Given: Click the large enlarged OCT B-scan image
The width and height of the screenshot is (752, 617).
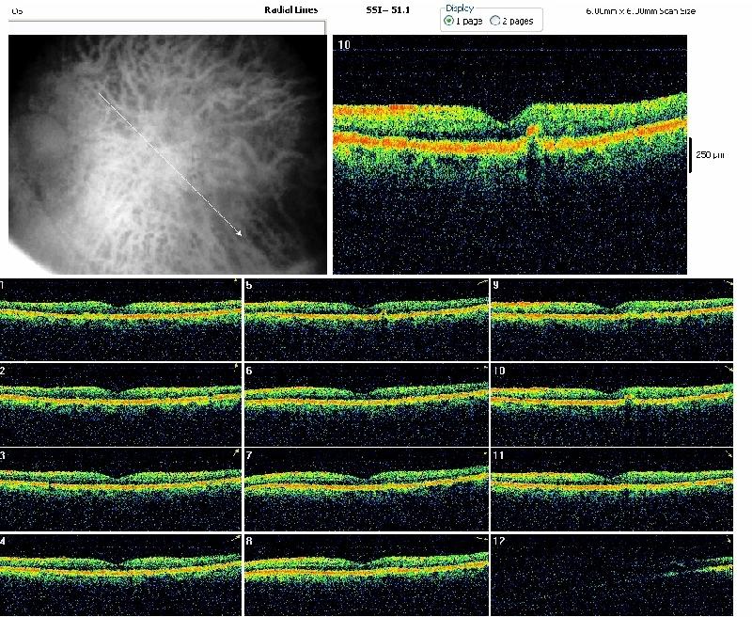Looking at the screenshot, I should (509, 155).
